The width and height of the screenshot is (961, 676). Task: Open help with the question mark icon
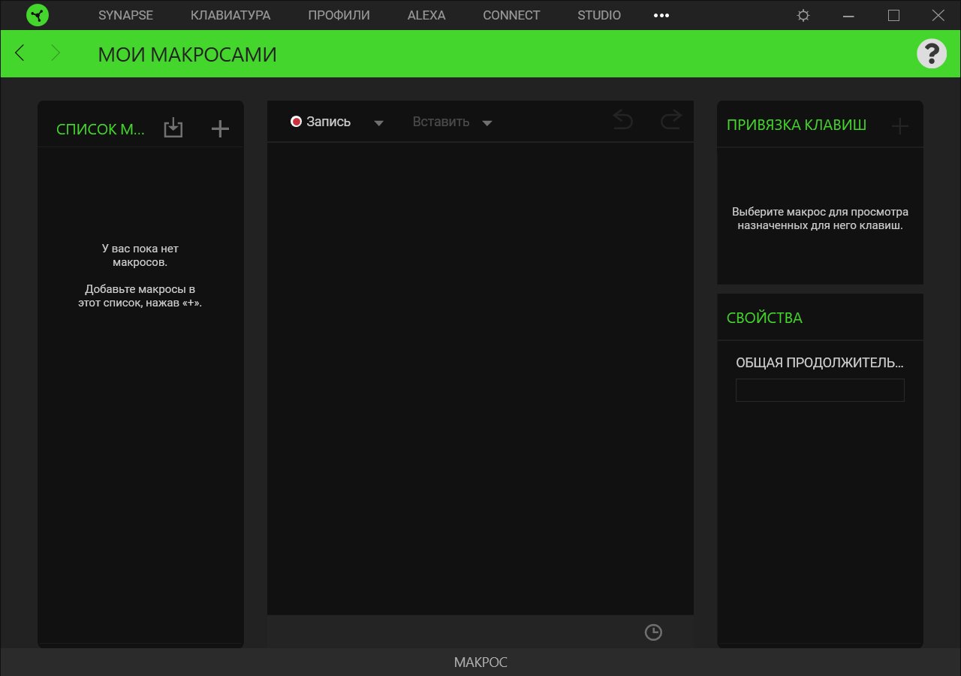click(x=932, y=53)
